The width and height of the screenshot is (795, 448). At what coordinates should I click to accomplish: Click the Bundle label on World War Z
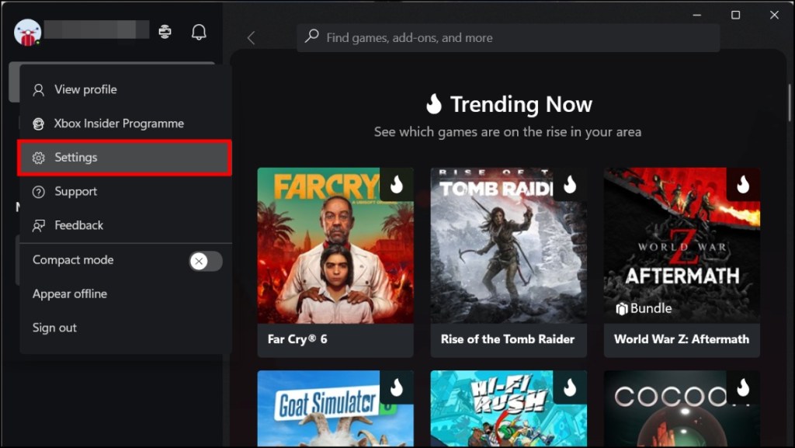coord(644,308)
